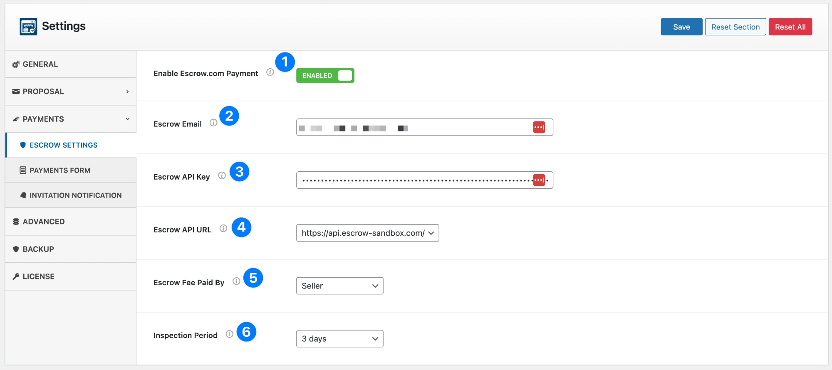Viewport: 832px width, 370px height.
Task: Disable the Escrow.com Payment toggle
Action: [x=325, y=76]
